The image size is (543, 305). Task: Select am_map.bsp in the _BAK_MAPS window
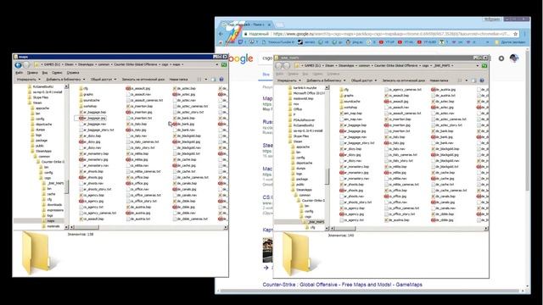tap(350, 113)
